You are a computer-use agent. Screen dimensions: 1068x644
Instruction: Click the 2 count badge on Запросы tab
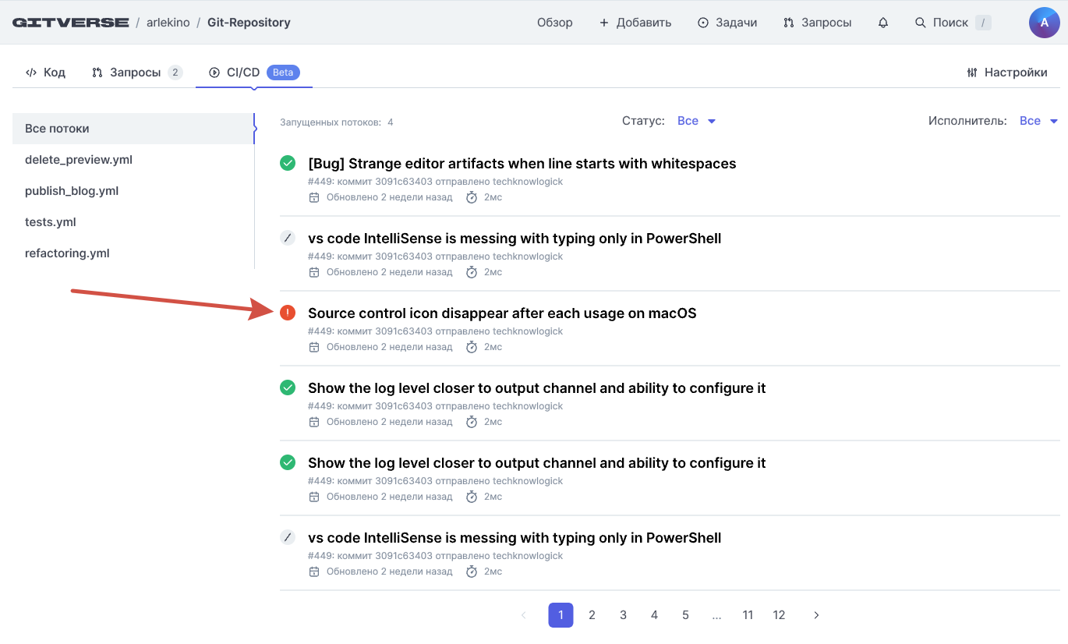coord(175,73)
